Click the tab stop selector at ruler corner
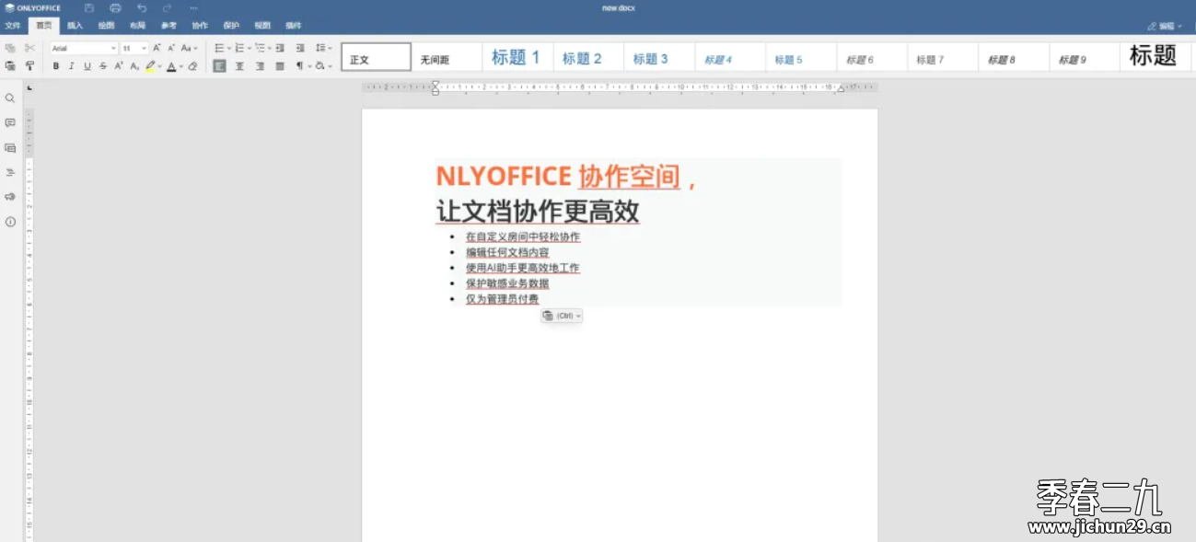The width and height of the screenshot is (1196, 542). [29, 88]
